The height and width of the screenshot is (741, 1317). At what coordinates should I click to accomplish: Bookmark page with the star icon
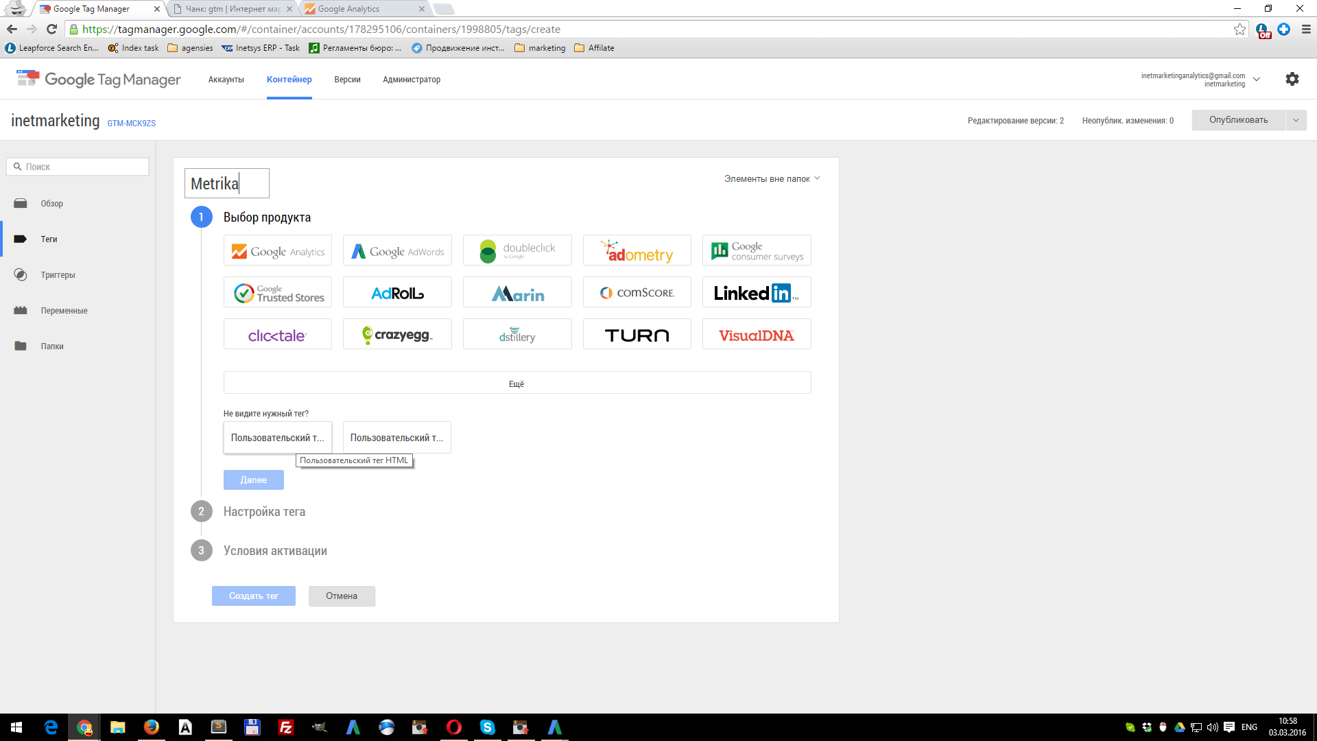1239,29
